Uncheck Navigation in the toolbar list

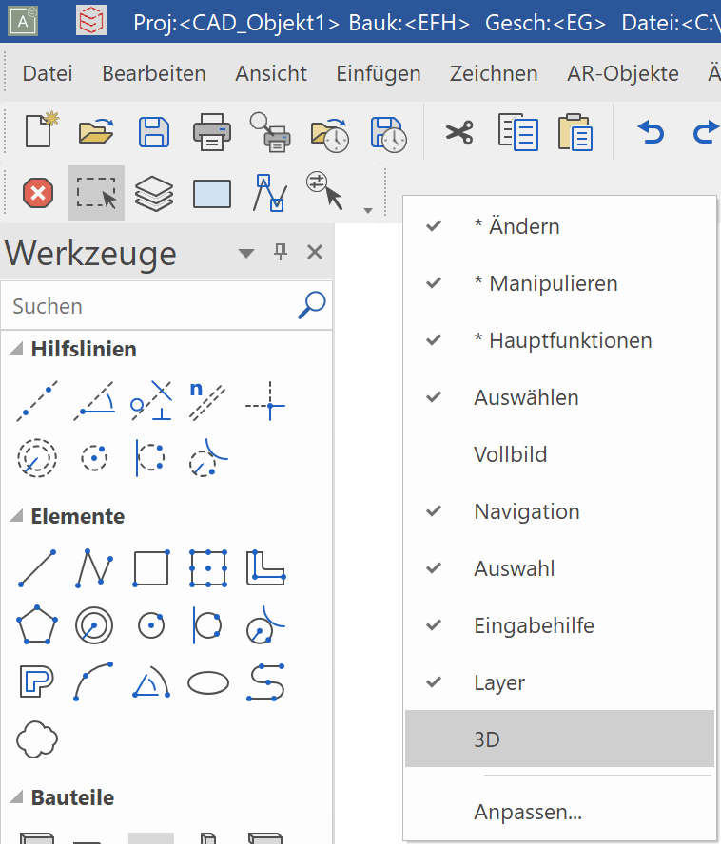click(x=526, y=511)
